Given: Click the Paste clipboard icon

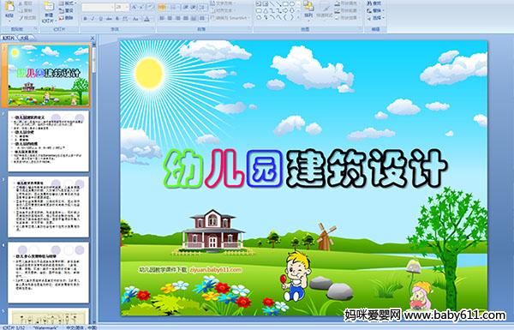Looking at the screenshot, I should 9,7.
